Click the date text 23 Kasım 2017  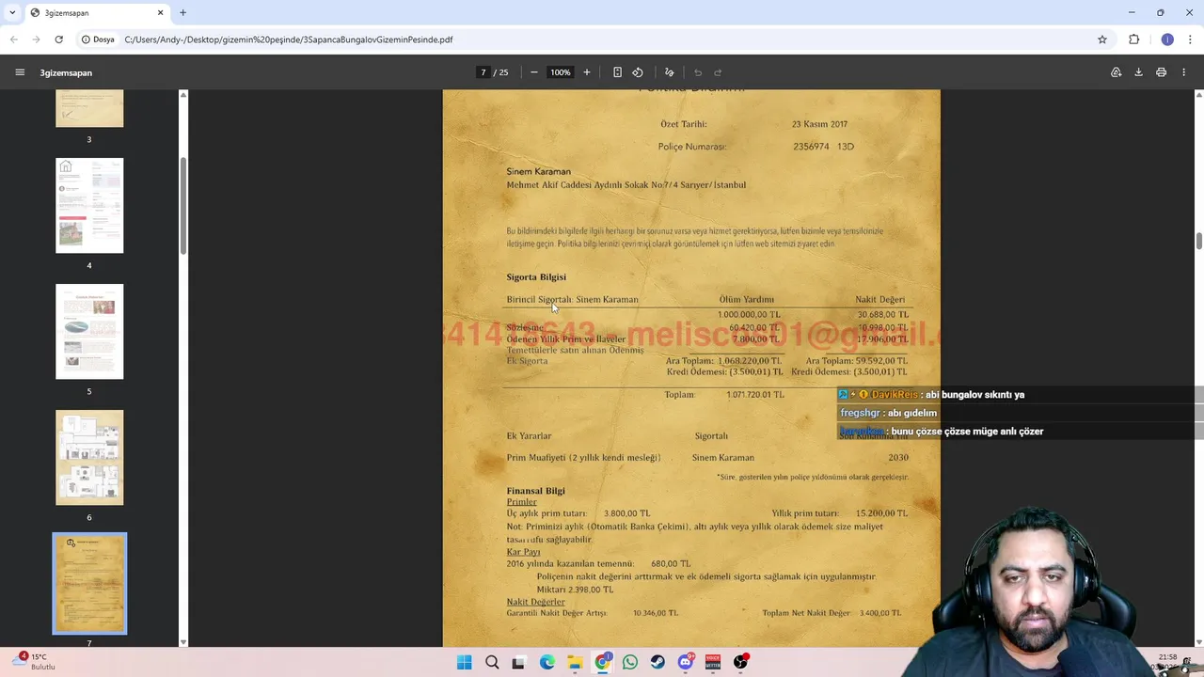click(x=819, y=124)
